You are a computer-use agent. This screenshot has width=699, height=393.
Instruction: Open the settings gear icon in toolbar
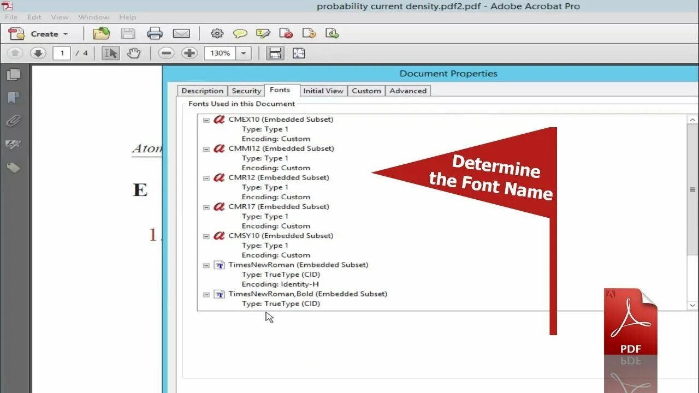click(217, 34)
